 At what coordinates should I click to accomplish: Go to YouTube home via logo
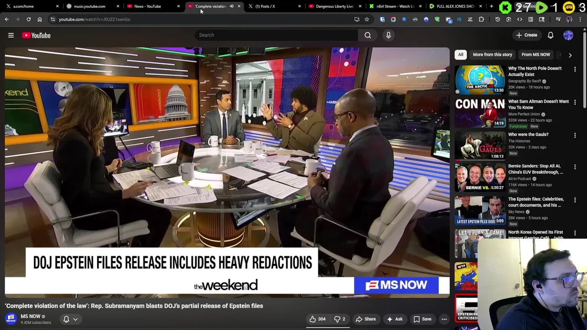pos(36,35)
